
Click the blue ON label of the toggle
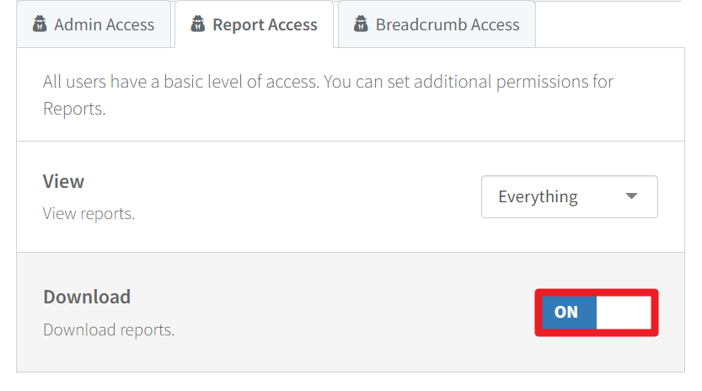566,313
